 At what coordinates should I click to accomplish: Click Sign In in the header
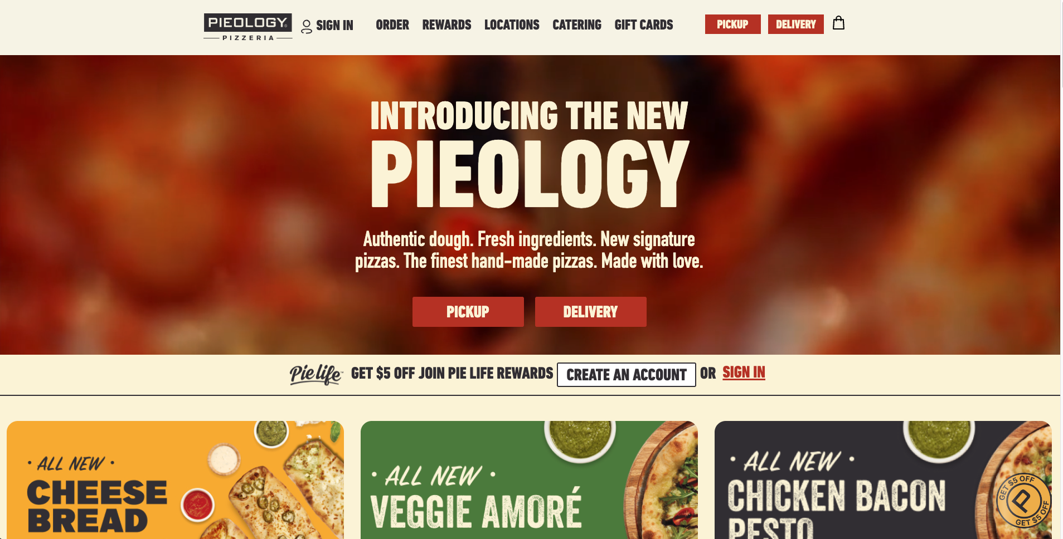[334, 26]
